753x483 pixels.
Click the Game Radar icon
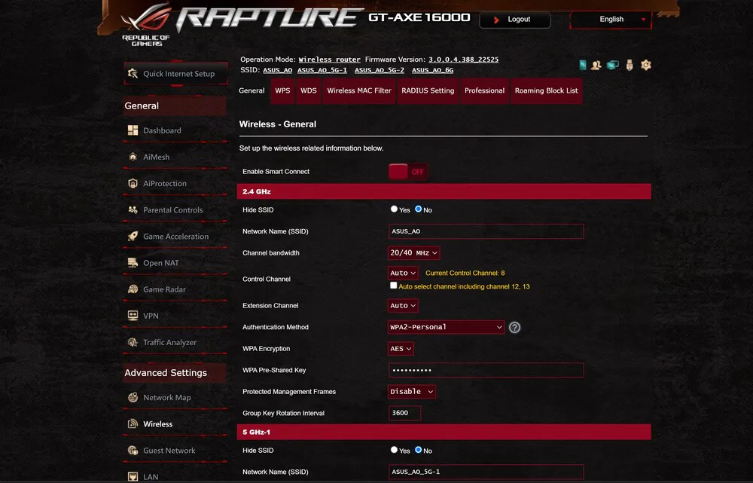[133, 289]
